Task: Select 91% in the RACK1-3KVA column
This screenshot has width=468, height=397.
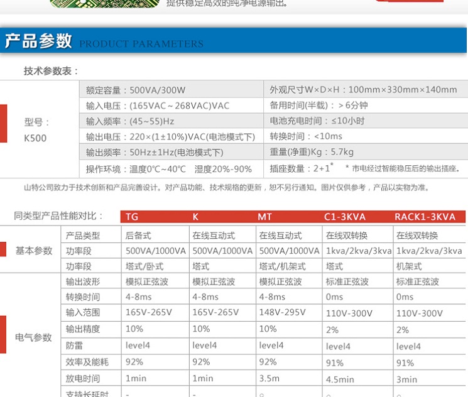Action: 405,363
